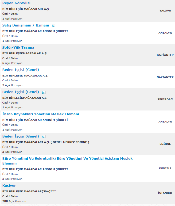
Task: Click the YALOVA location label
Action: click(165, 10)
